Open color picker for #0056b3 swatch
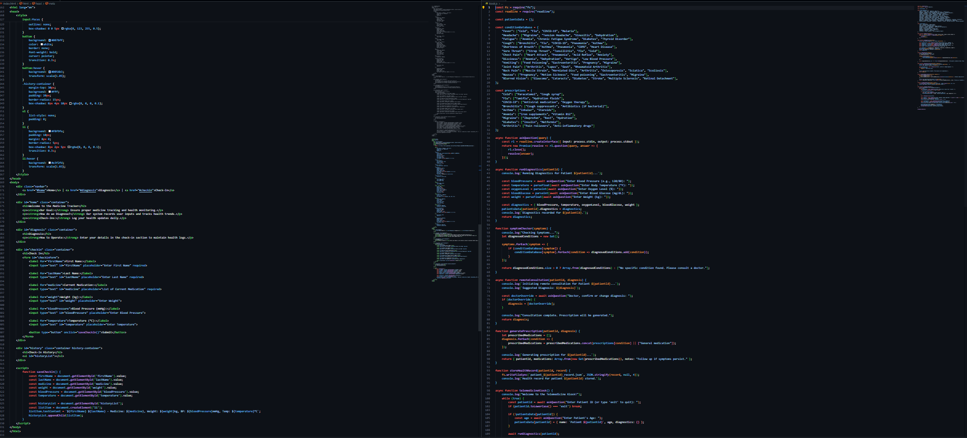This screenshot has width=967, height=438. [x=50, y=72]
